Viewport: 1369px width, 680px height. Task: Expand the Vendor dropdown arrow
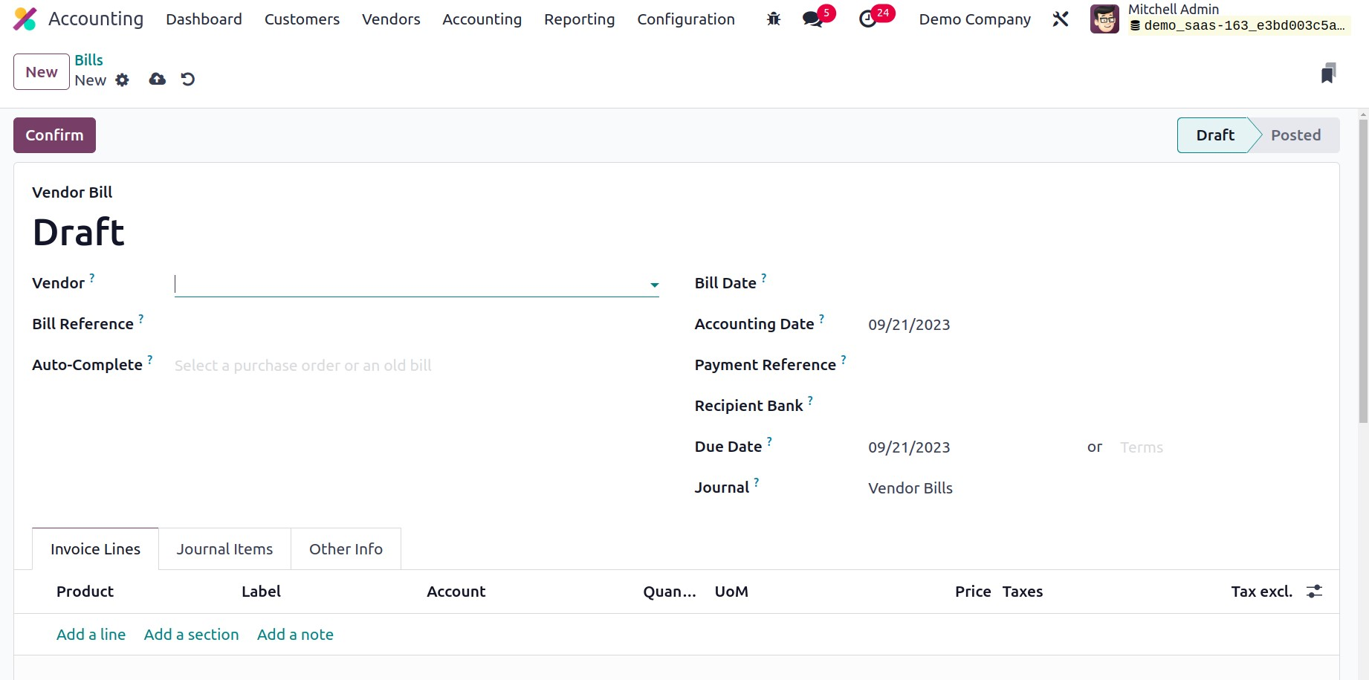point(654,285)
